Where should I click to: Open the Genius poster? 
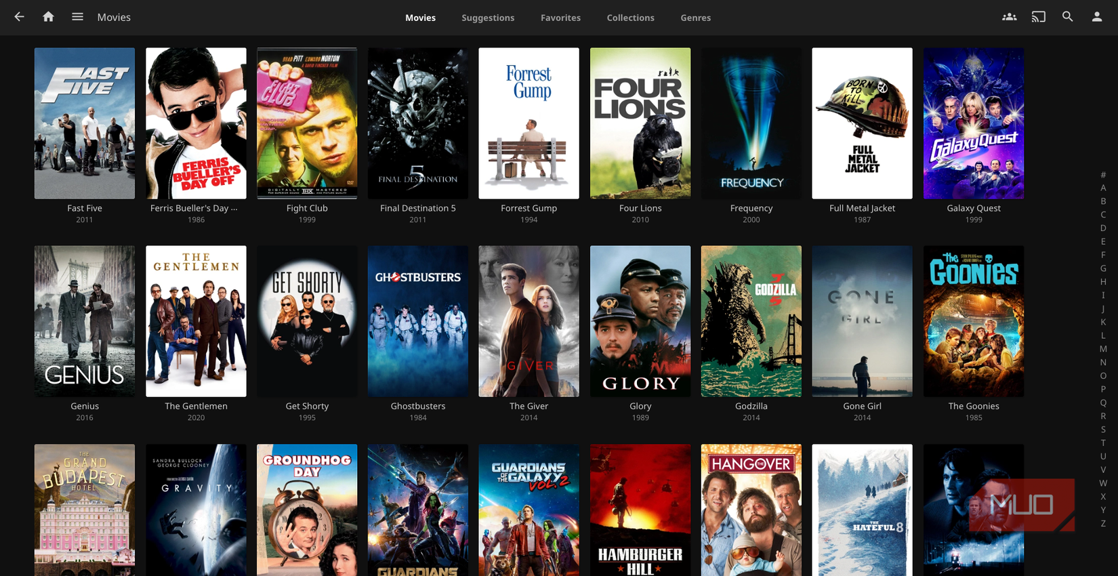click(x=85, y=321)
